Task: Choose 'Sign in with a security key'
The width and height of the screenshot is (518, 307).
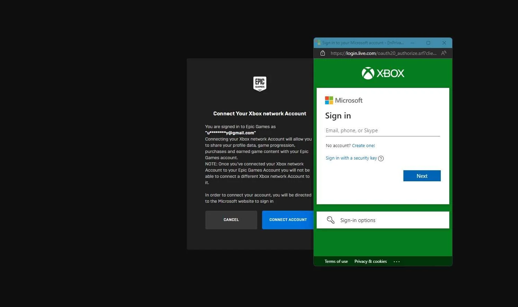Action: coord(351,158)
